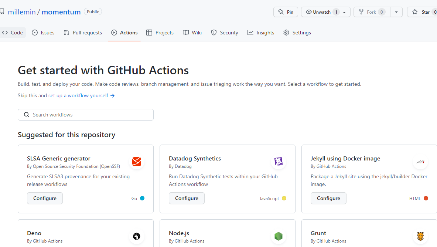The image size is (437, 247).
Task: Click the Datadog Synthetics title
Action: (x=195, y=159)
